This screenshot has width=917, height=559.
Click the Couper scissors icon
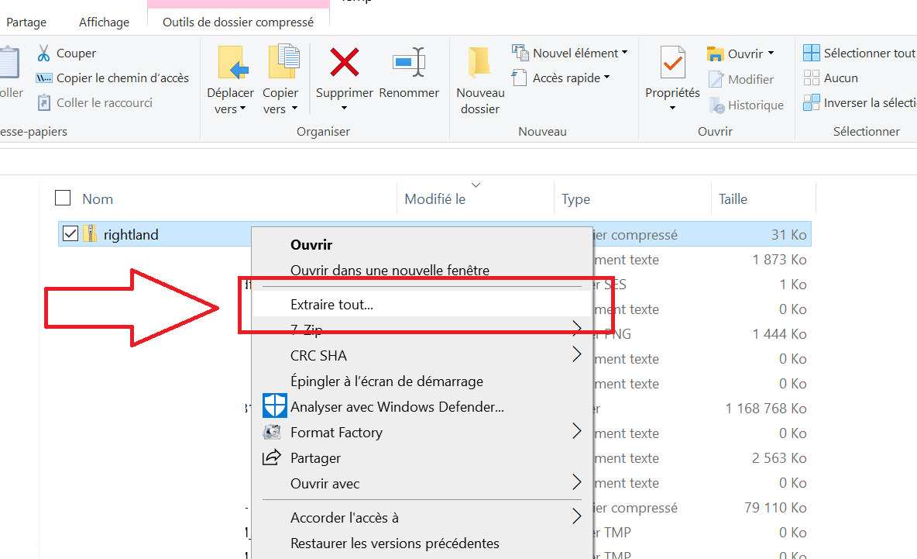click(43, 53)
